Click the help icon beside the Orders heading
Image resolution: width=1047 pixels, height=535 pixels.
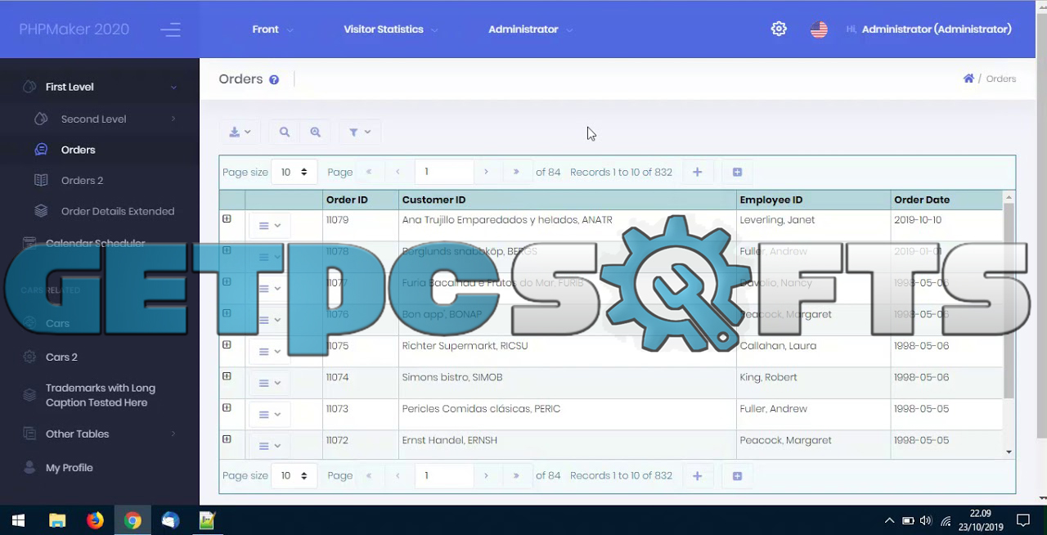pos(274,79)
